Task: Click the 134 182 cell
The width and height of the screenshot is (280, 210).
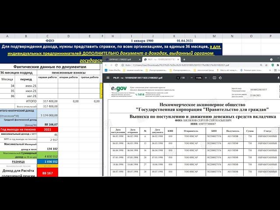Action: click(48, 147)
